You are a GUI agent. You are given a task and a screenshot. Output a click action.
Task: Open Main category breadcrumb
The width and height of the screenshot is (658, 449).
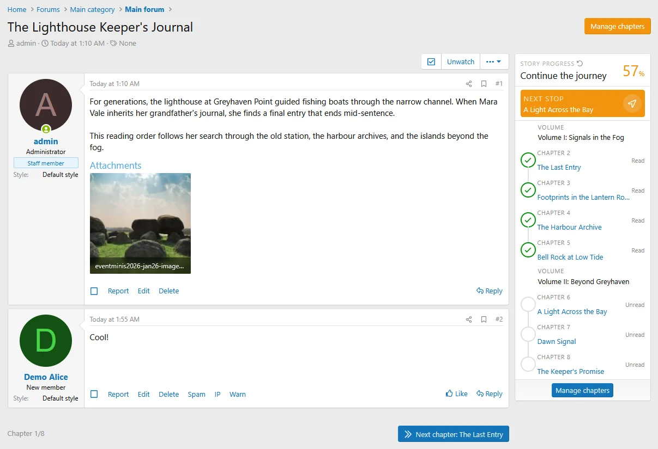click(92, 9)
